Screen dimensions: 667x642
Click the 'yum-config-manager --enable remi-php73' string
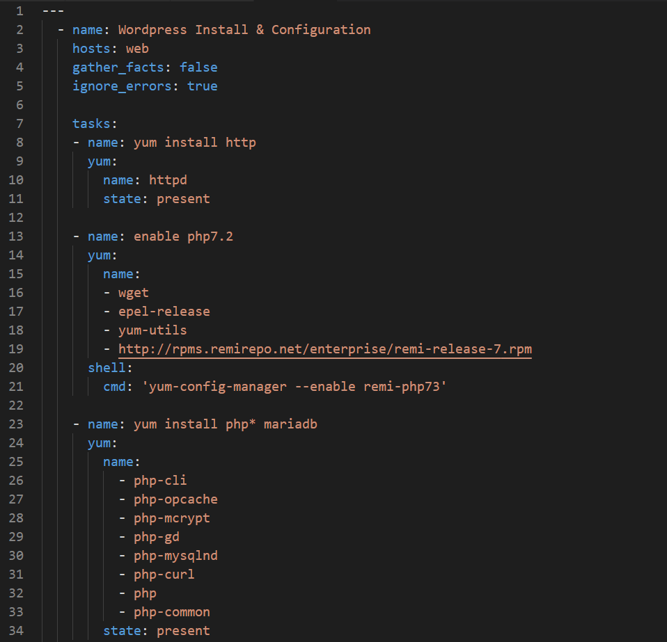click(295, 387)
